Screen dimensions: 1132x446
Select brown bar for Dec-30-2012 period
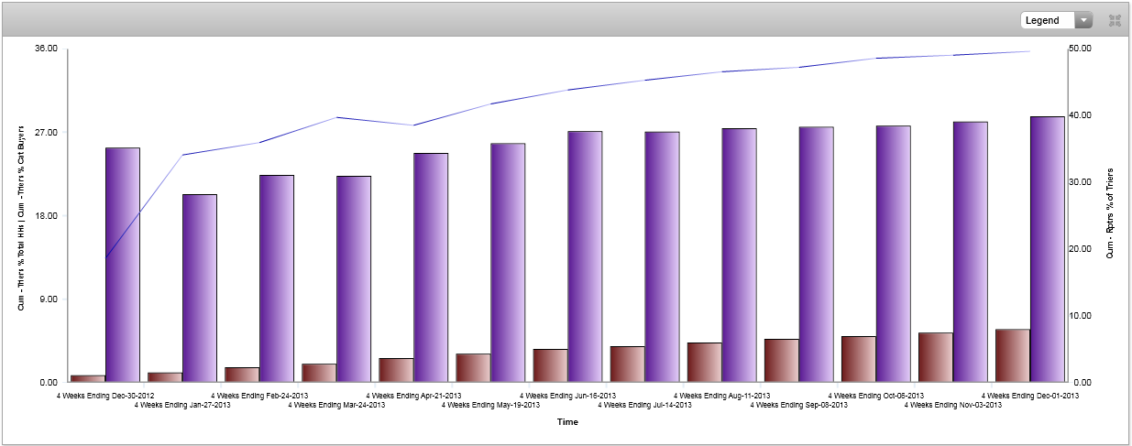[88, 378]
